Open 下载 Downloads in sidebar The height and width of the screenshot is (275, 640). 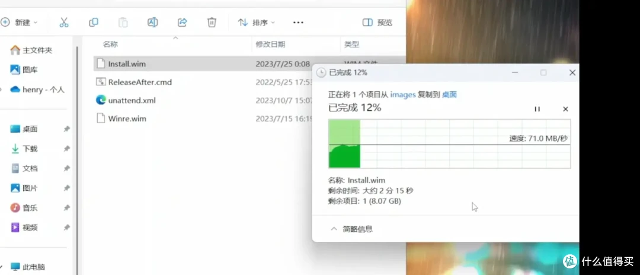pos(24,149)
